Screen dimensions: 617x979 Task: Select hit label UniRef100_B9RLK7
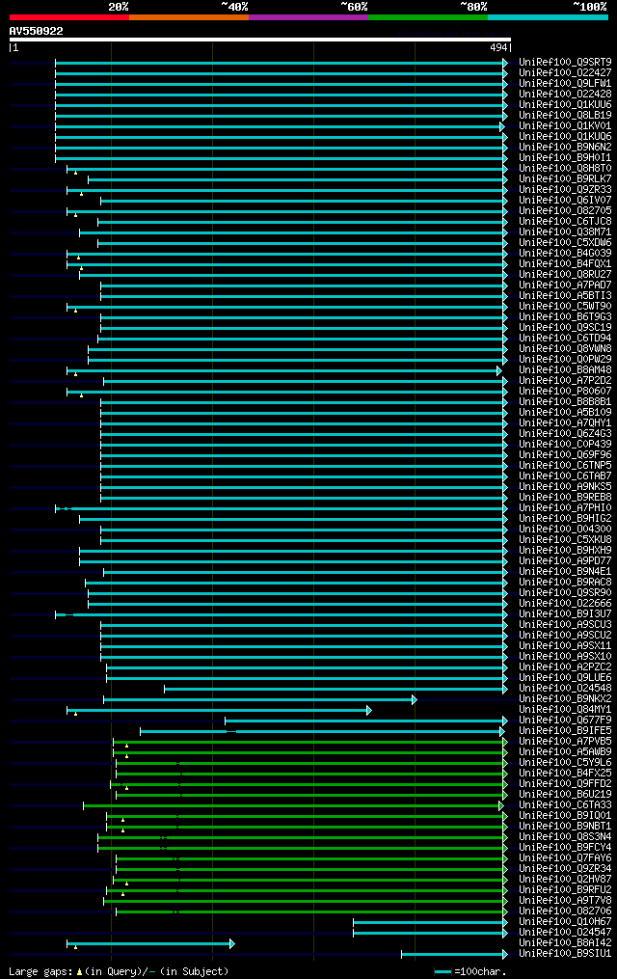(565, 179)
